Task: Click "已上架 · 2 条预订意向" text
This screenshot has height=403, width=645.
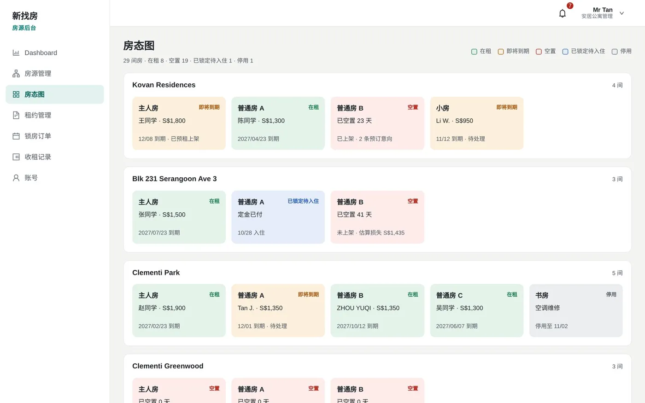Action: [364, 139]
